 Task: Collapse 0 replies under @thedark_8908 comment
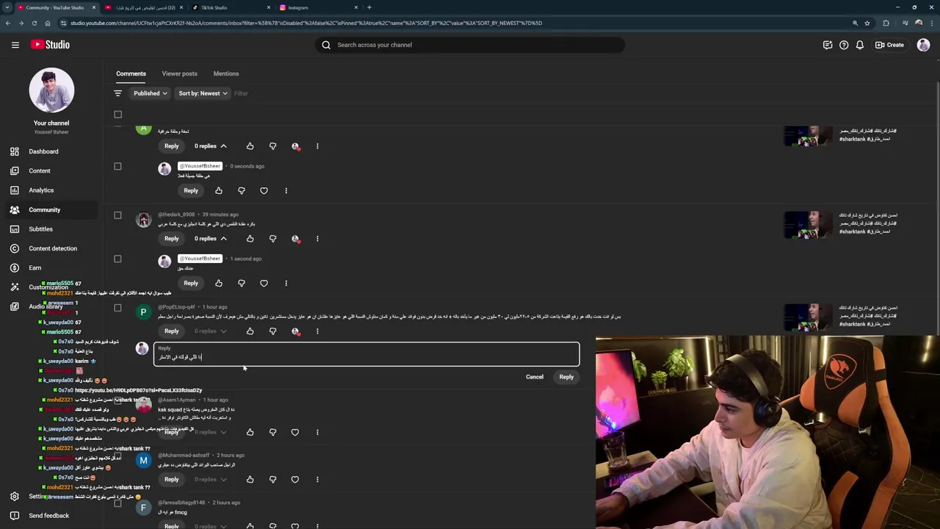pos(211,239)
